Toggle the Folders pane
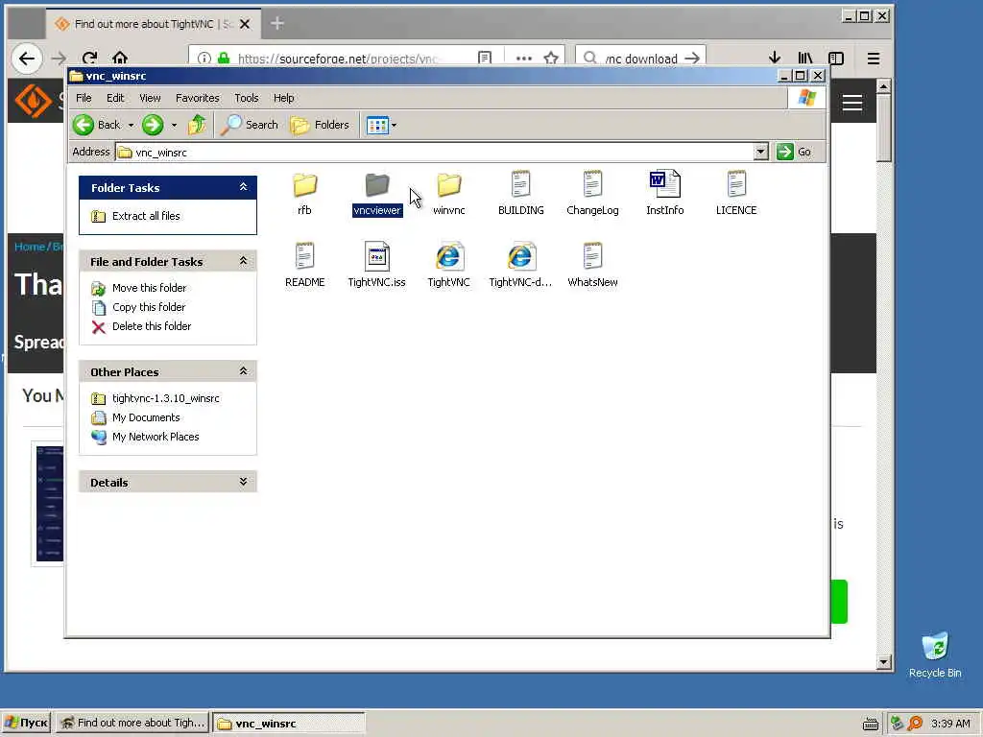 tap(320, 125)
